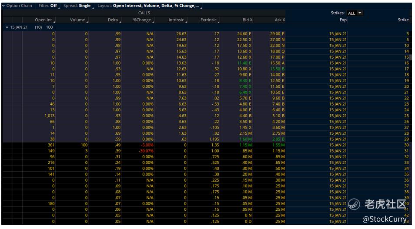Click extrinsic value 1.195
The height and width of the screenshot is (229, 415).
[213, 139]
